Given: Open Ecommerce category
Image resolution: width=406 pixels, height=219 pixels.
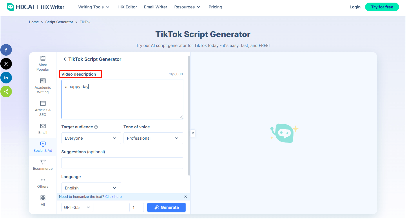Looking at the screenshot, I should (x=43, y=165).
